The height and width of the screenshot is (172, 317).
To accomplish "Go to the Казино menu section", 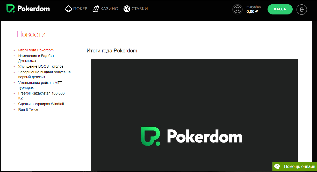I will pyautogui.click(x=109, y=9).
